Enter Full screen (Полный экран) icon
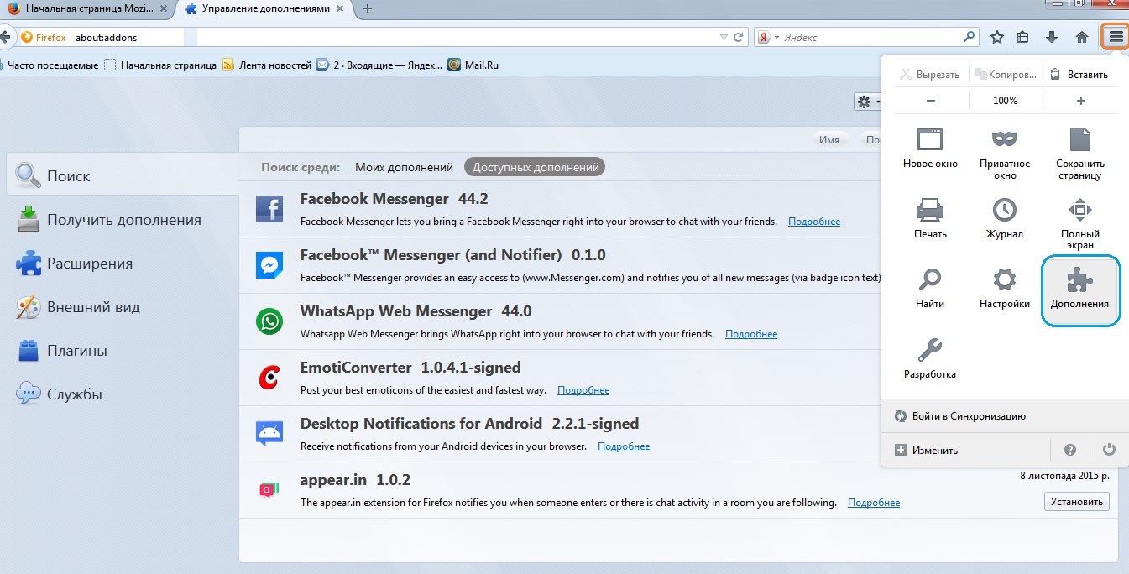This screenshot has height=574, width=1129. [x=1079, y=209]
